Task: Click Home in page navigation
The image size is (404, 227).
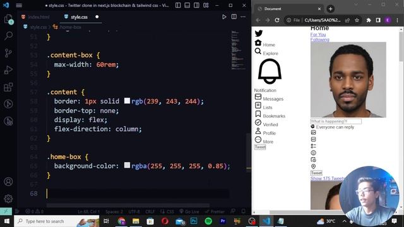Action: tap(269, 45)
